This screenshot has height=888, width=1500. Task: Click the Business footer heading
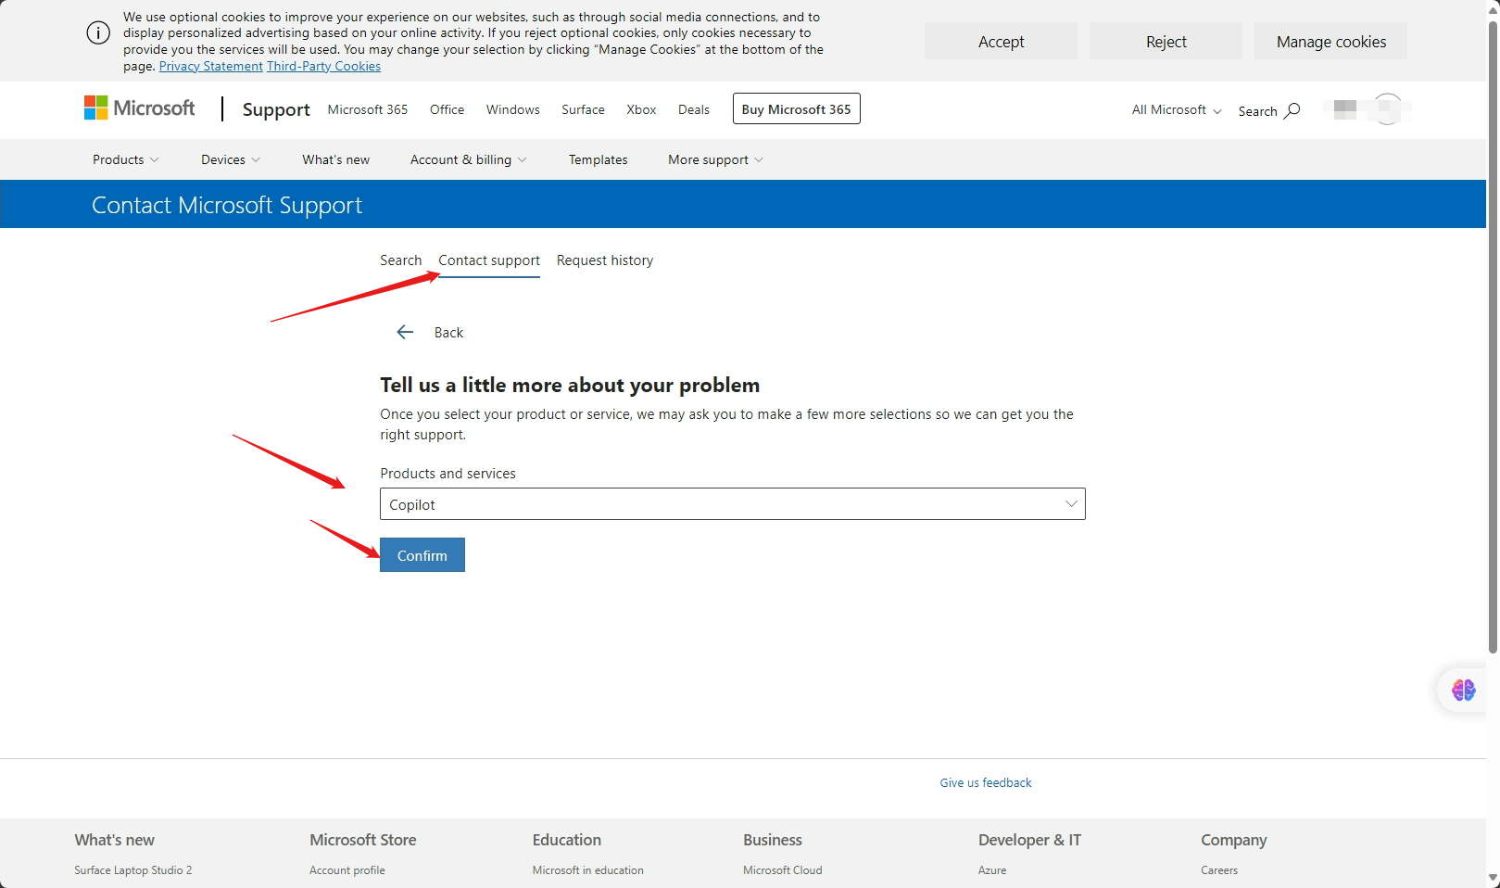click(773, 840)
